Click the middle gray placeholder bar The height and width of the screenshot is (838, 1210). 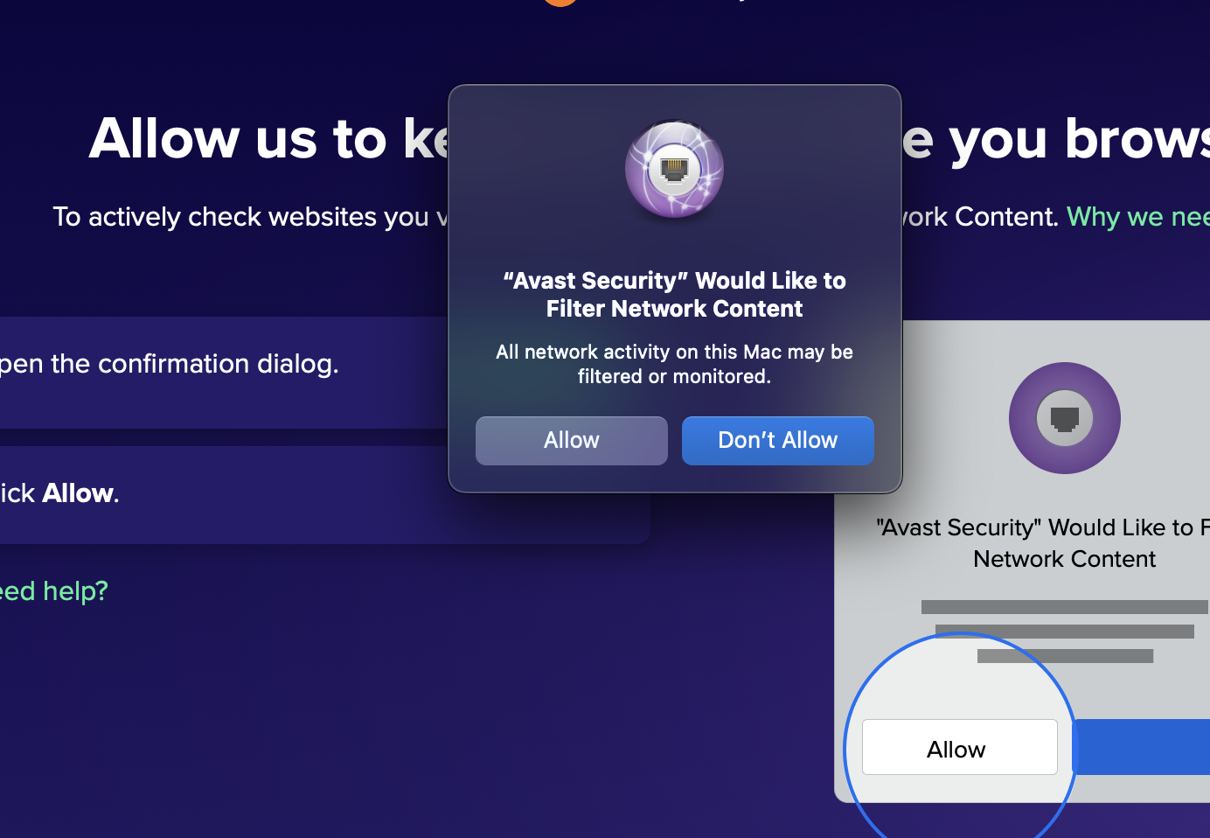pos(1064,632)
